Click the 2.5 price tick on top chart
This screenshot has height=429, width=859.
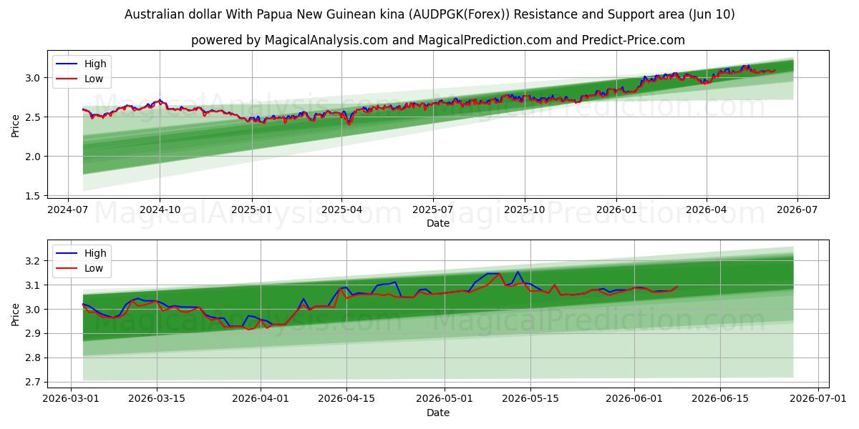(34, 117)
